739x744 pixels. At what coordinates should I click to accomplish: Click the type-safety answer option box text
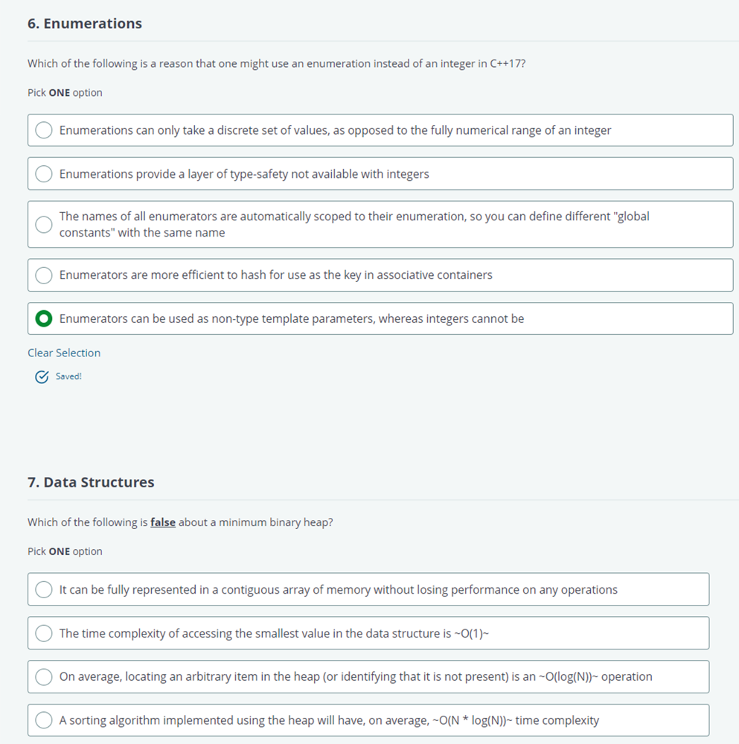pyautogui.click(x=244, y=174)
